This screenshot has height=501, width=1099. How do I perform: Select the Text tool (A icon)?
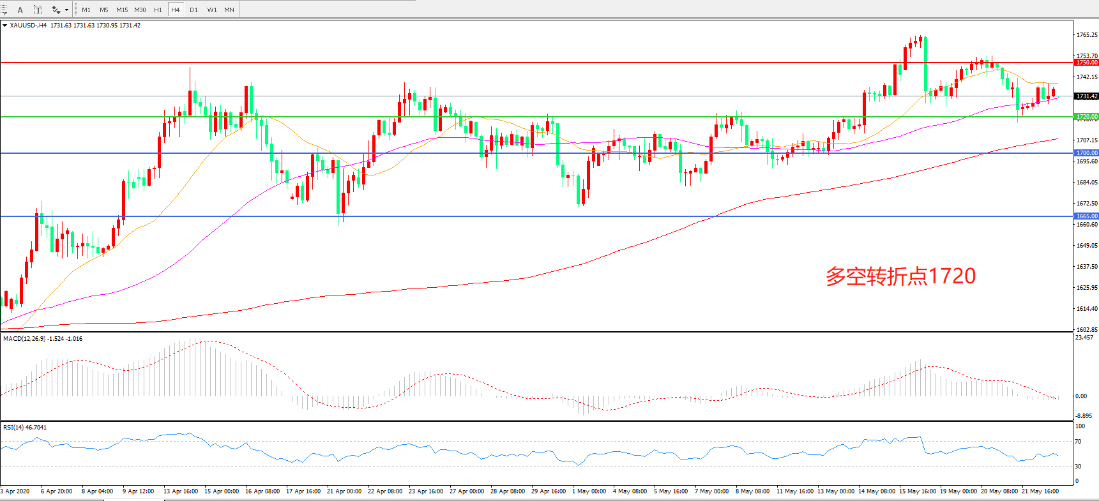click(20, 10)
